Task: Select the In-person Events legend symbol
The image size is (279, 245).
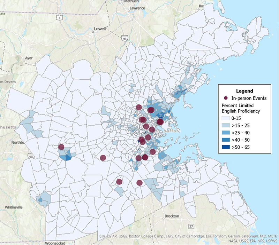Action: 226,98
